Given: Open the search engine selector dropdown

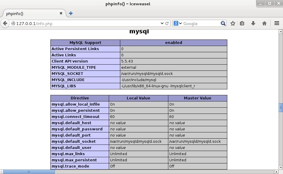Looking at the screenshot, I should coord(178,23).
